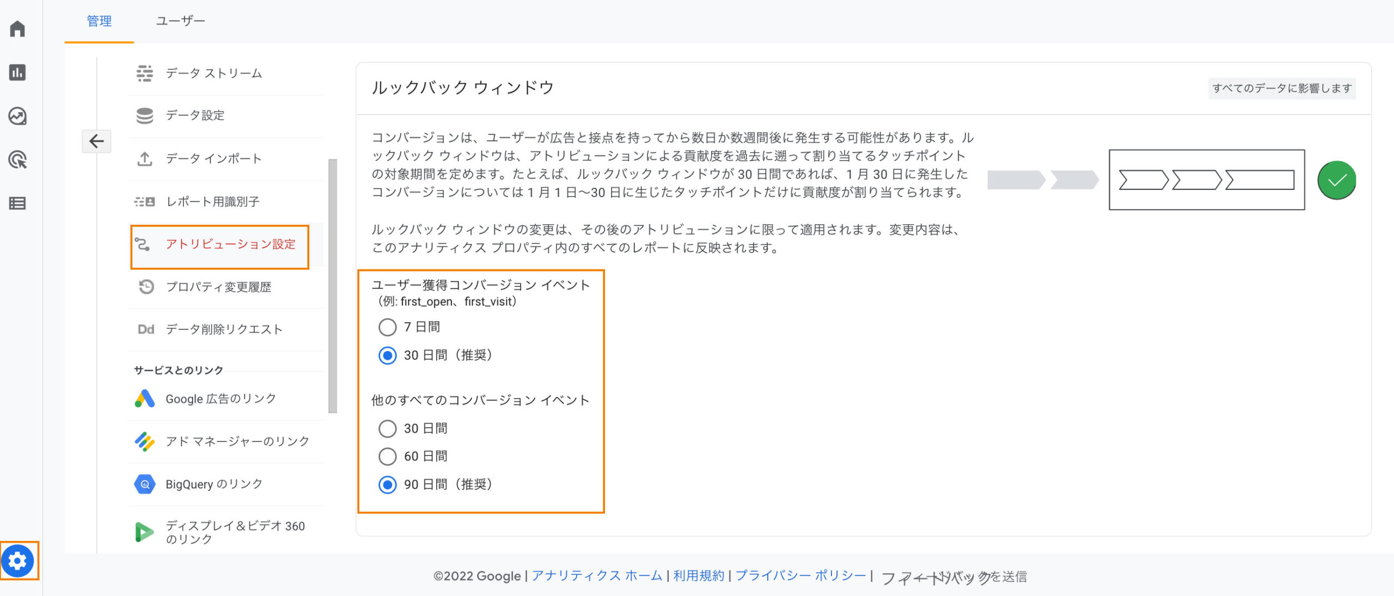This screenshot has width=1394, height=596.
Task: Open the Reports bar chart icon
Action: point(17,72)
